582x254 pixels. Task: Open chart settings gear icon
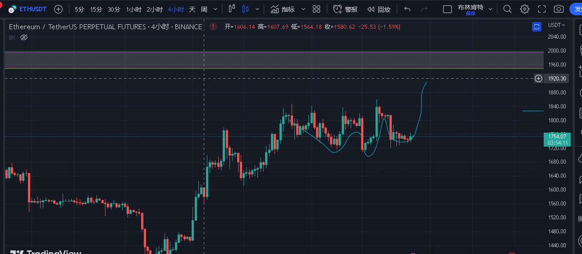click(x=525, y=9)
